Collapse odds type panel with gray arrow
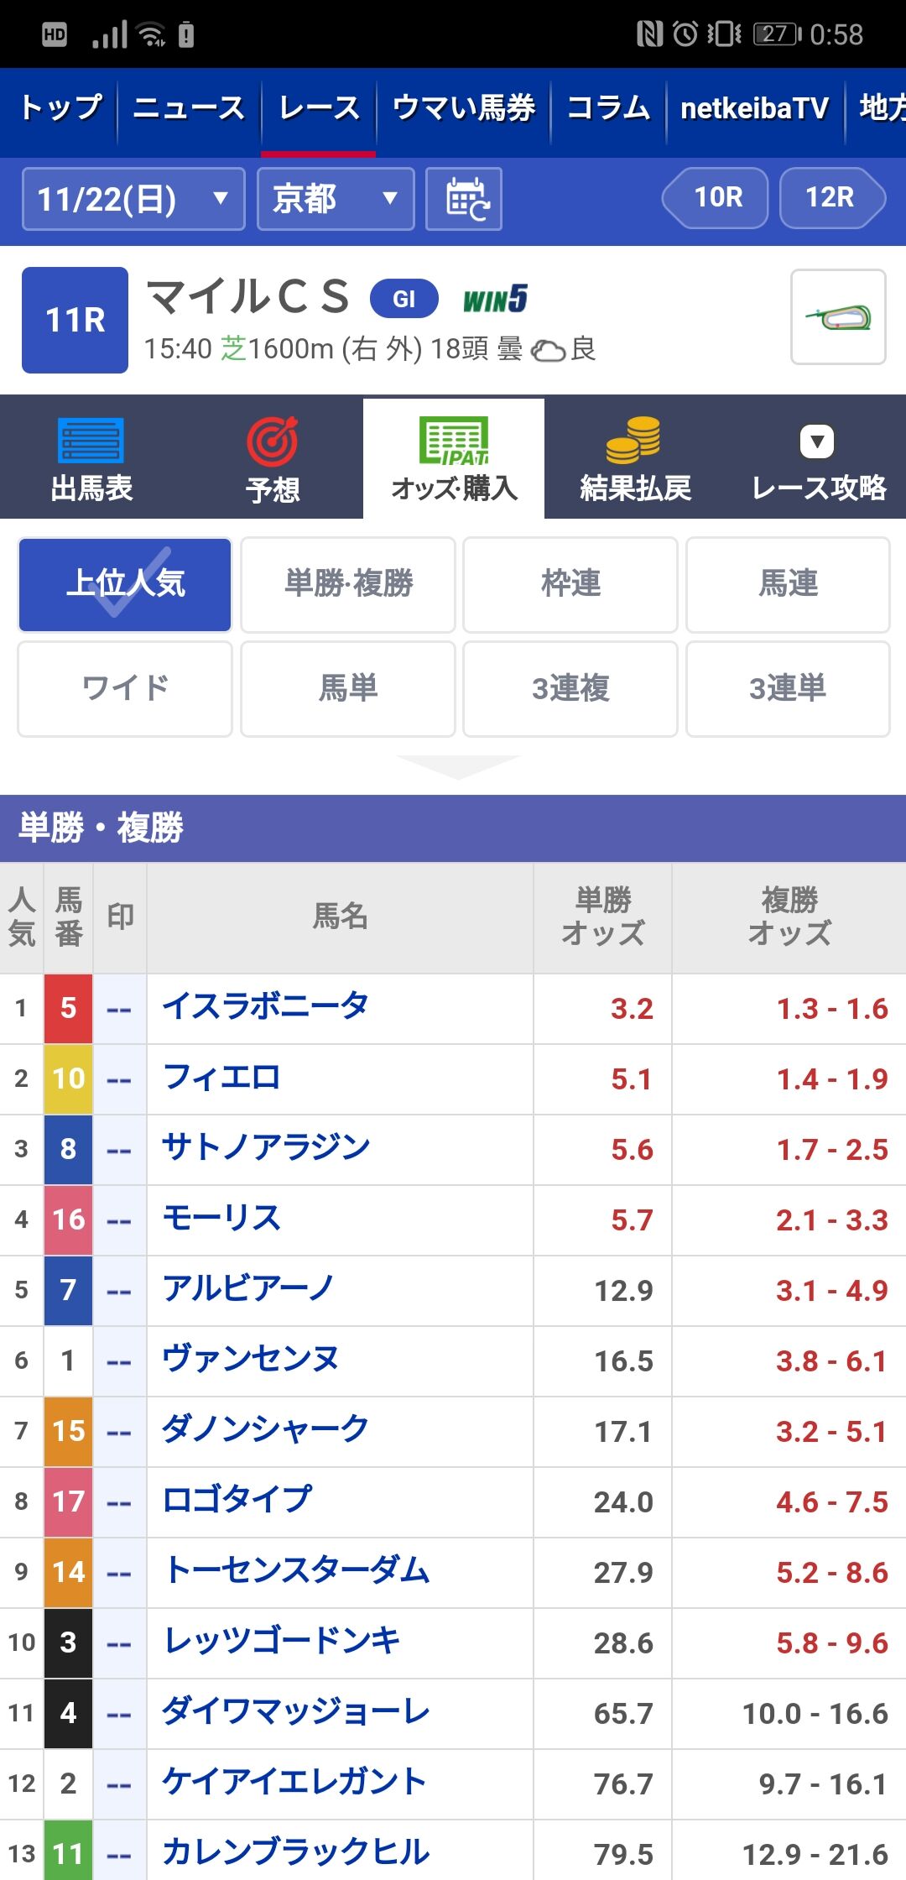906x1880 pixels. 458,765
